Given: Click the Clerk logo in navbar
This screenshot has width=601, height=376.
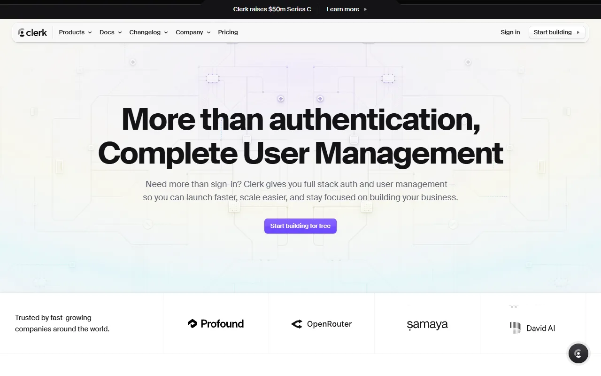Looking at the screenshot, I should point(32,32).
